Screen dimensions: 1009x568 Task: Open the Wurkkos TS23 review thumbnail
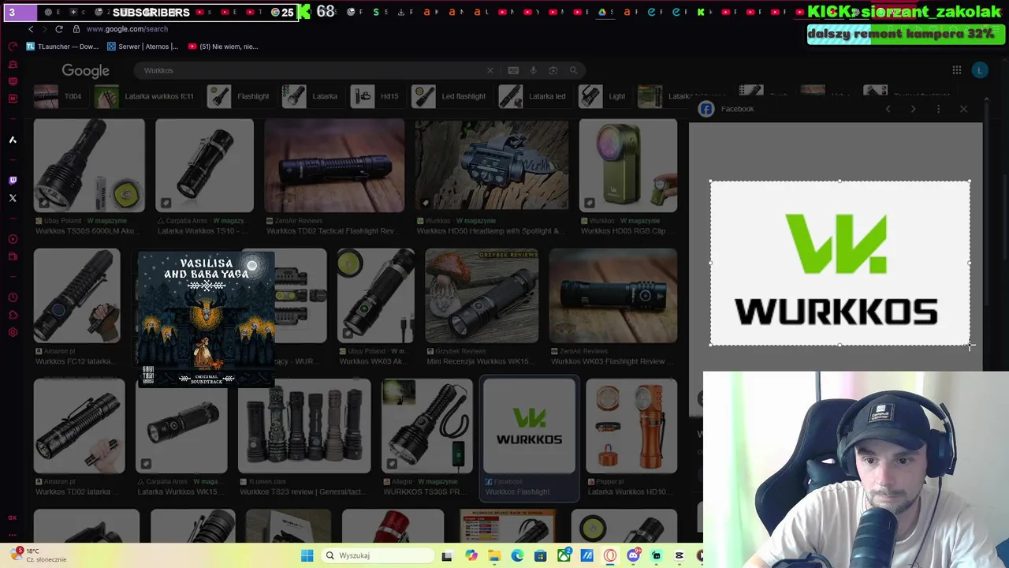[x=304, y=426]
